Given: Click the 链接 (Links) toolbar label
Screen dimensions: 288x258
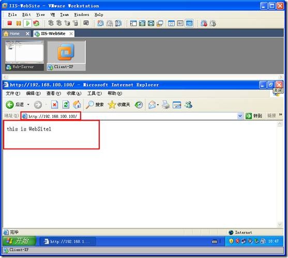Looking at the screenshot, I should (271, 116).
